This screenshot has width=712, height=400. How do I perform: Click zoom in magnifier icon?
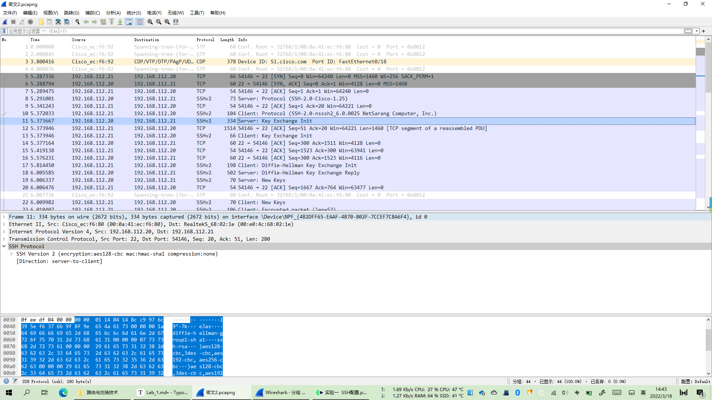(150, 22)
